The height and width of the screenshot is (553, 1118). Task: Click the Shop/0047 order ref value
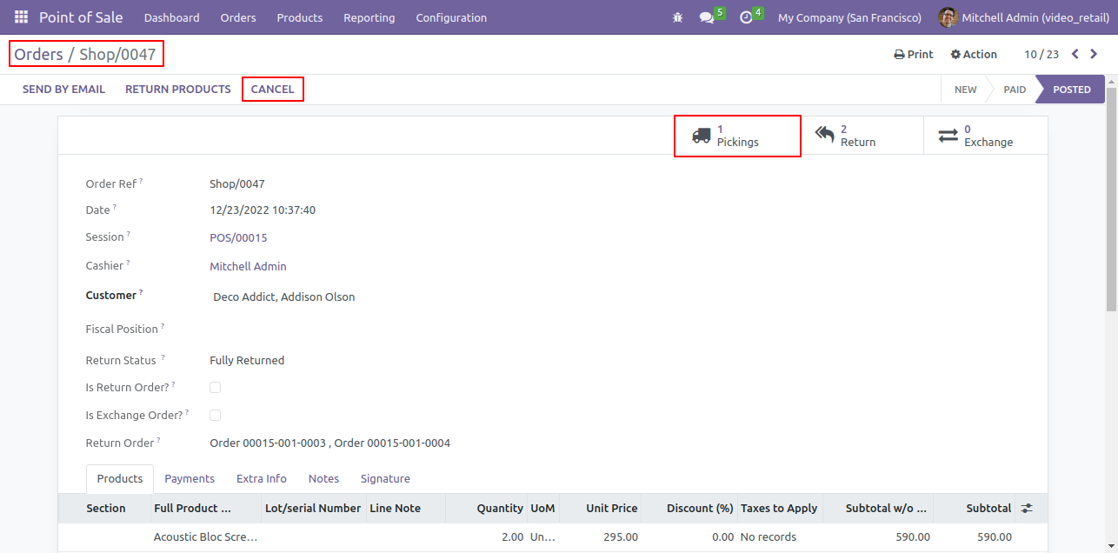(237, 183)
